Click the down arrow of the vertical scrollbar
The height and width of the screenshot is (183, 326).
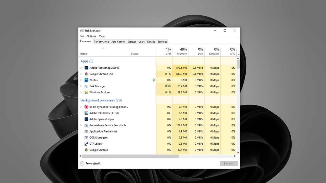pyautogui.click(x=238, y=152)
